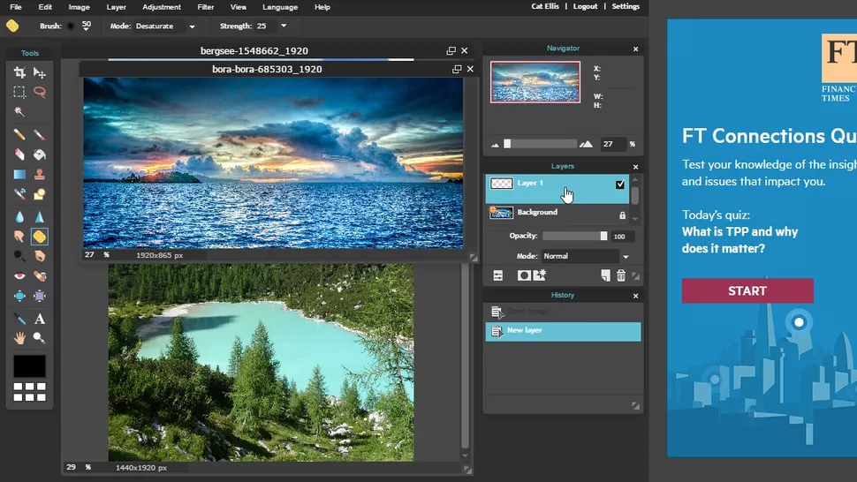
Task: Click the Background layer lock icon
Action: click(x=622, y=215)
